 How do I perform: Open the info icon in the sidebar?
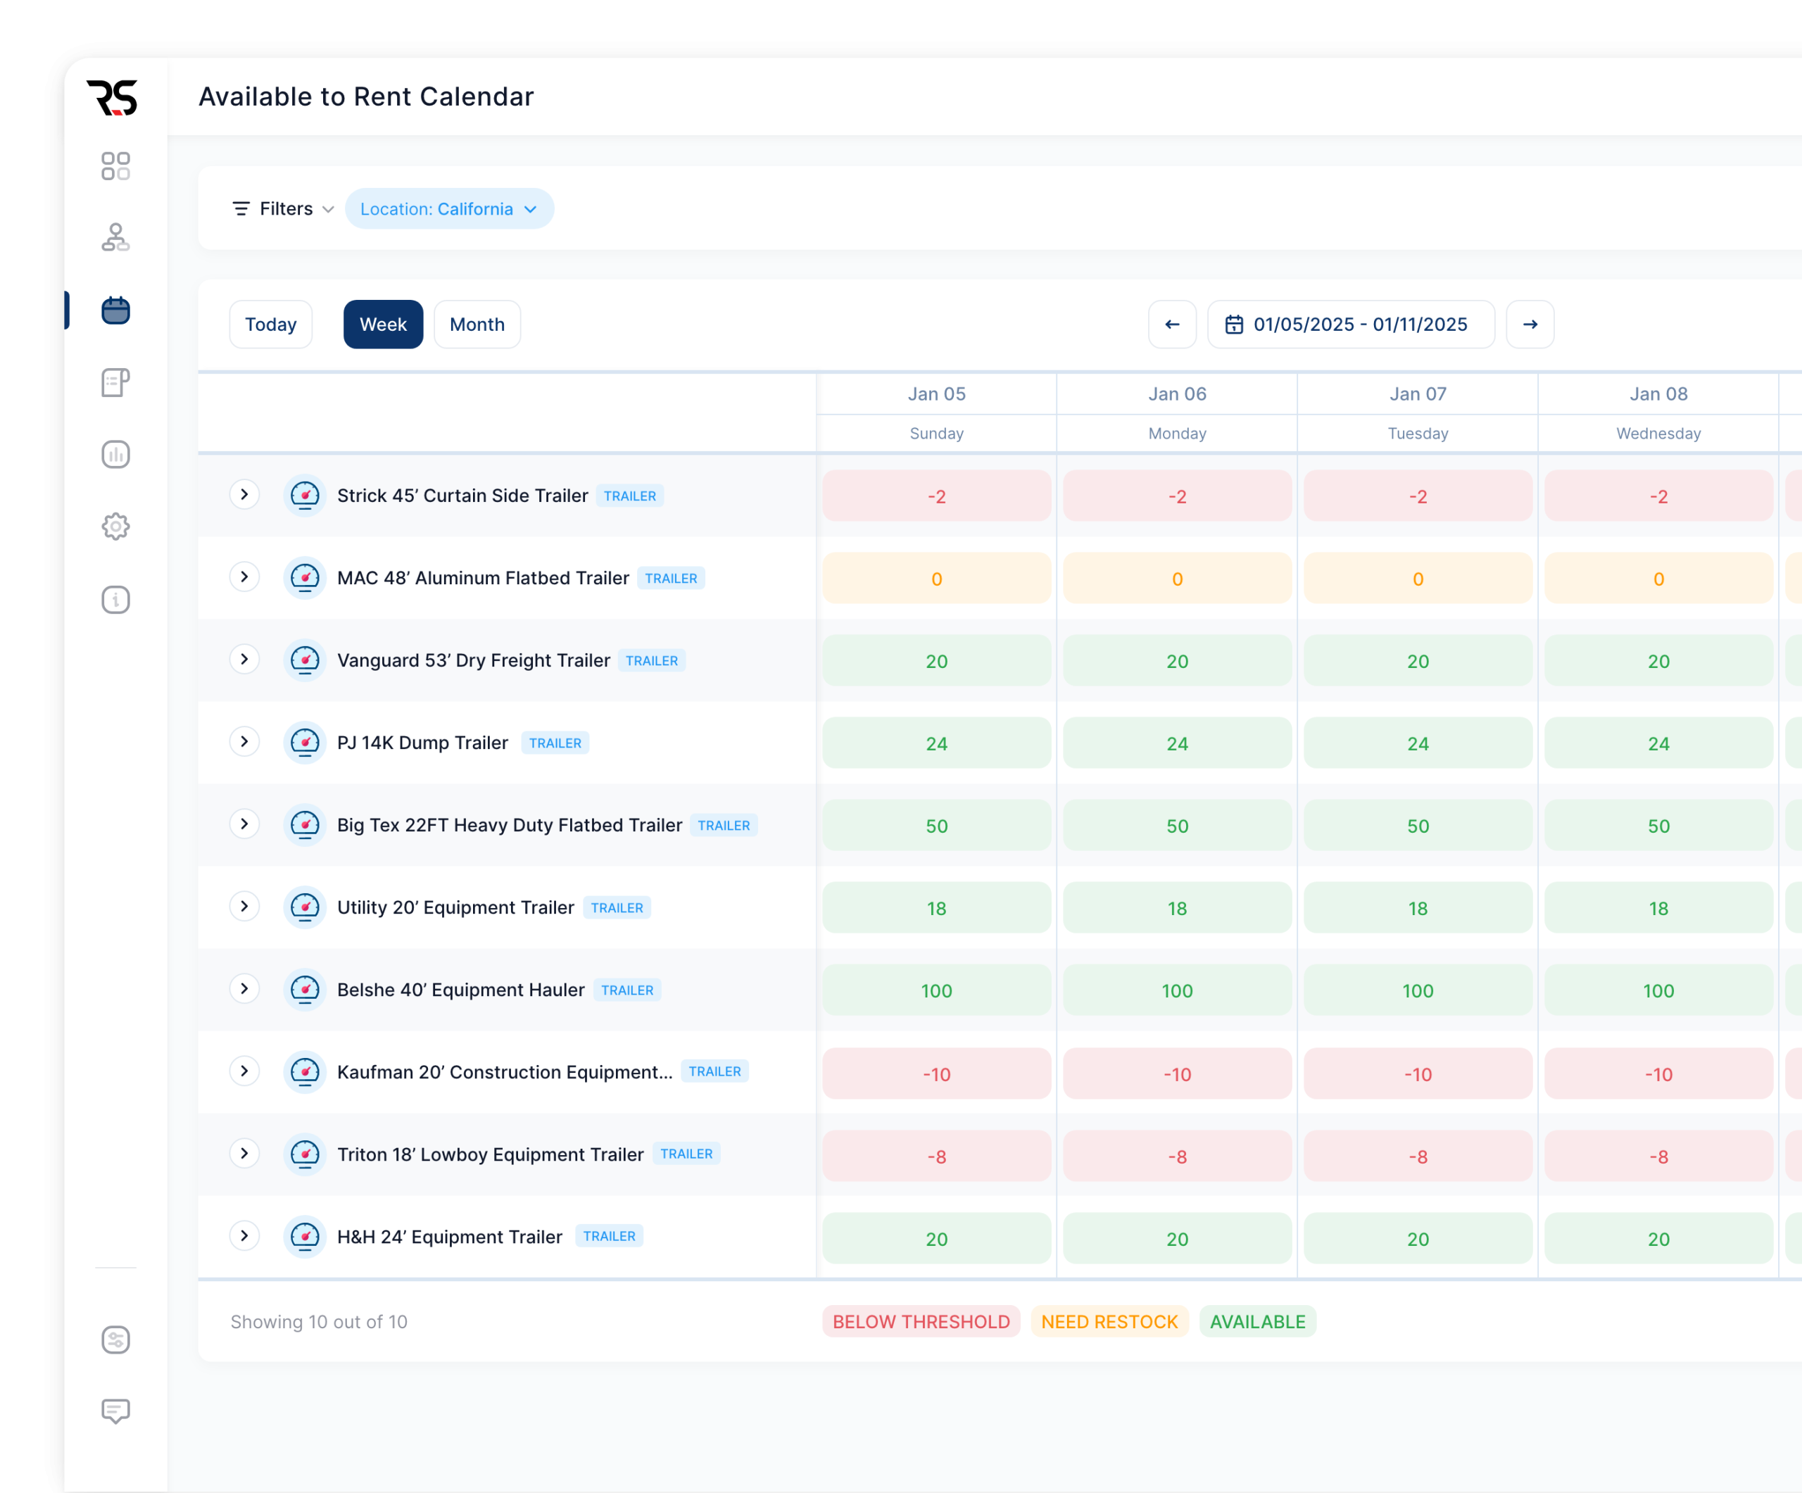click(x=115, y=599)
